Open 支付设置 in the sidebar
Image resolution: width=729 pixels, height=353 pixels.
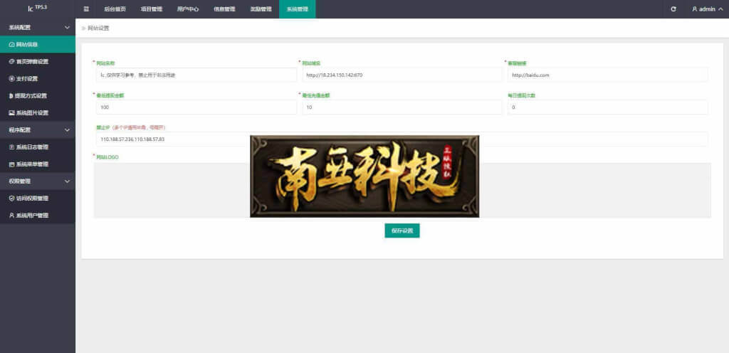coord(38,78)
